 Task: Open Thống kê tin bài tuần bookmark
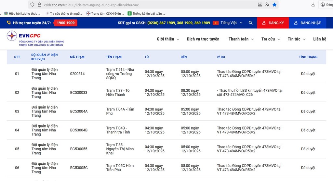point(146,14)
